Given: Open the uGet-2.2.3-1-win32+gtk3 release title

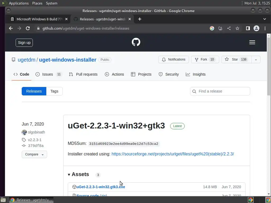Looking at the screenshot, I should click(x=116, y=126).
